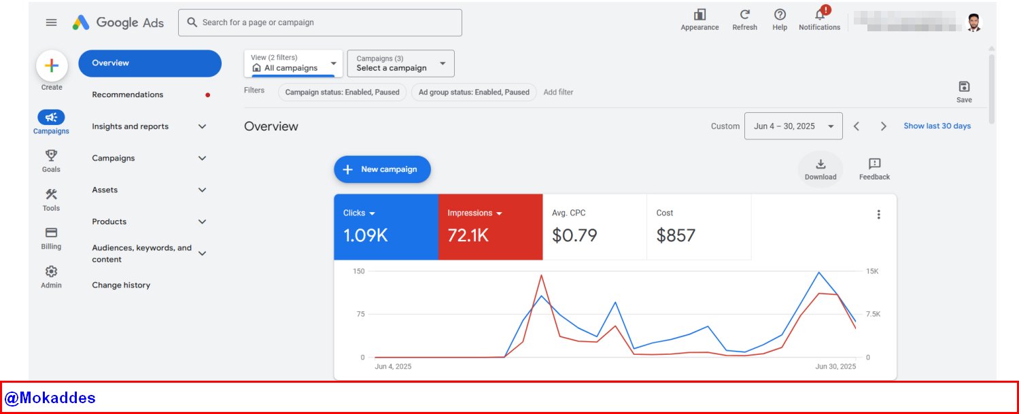Click the Save filter icon
The image size is (1019, 414).
pos(964,87)
